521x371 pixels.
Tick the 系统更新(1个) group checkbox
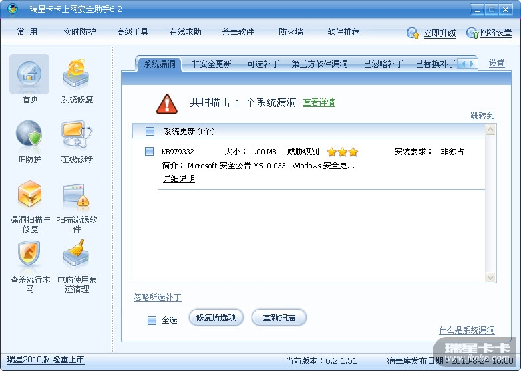point(150,131)
